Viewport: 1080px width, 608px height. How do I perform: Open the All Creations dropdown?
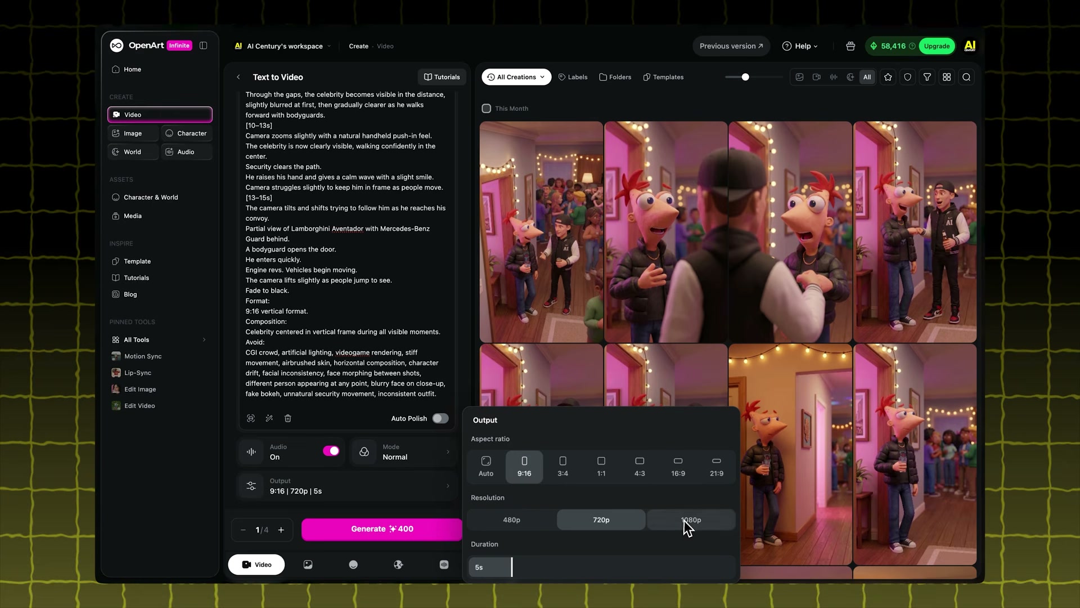click(516, 77)
